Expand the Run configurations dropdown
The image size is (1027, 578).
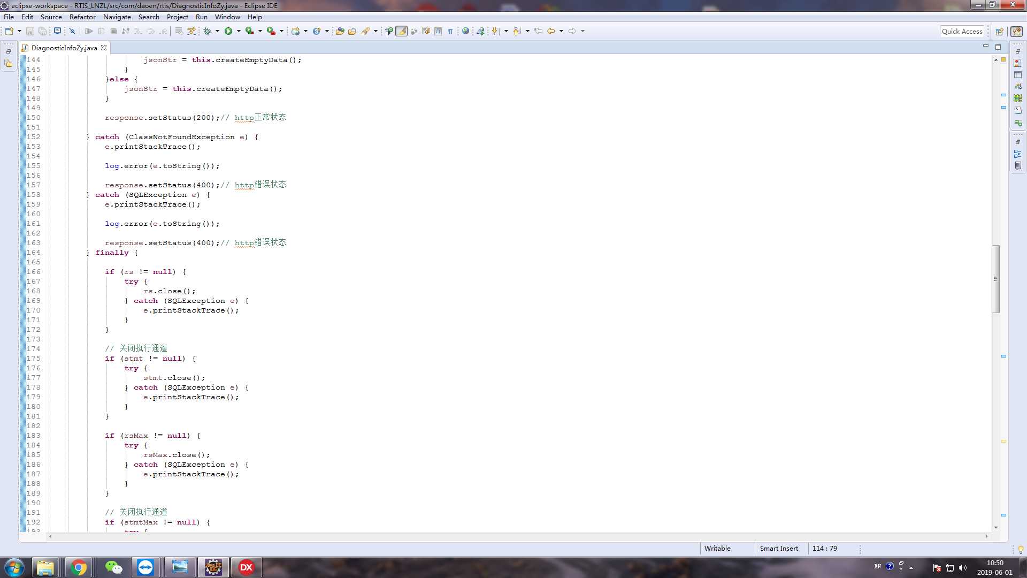pyautogui.click(x=239, y=31)
